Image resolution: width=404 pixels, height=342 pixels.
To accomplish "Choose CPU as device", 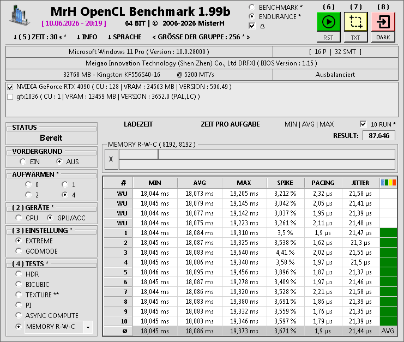I will [x=19, y=218].
